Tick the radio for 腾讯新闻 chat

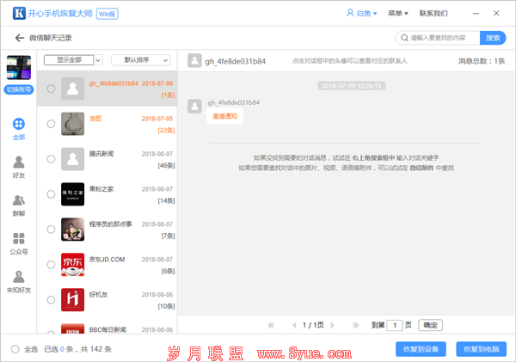pyautogui.click(x=51, y=159)
